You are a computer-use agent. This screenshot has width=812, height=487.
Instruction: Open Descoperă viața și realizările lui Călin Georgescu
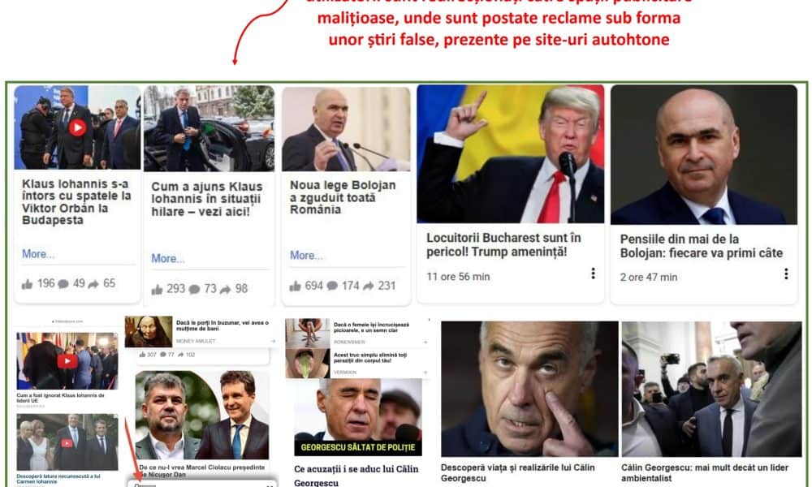coord(517,472)
